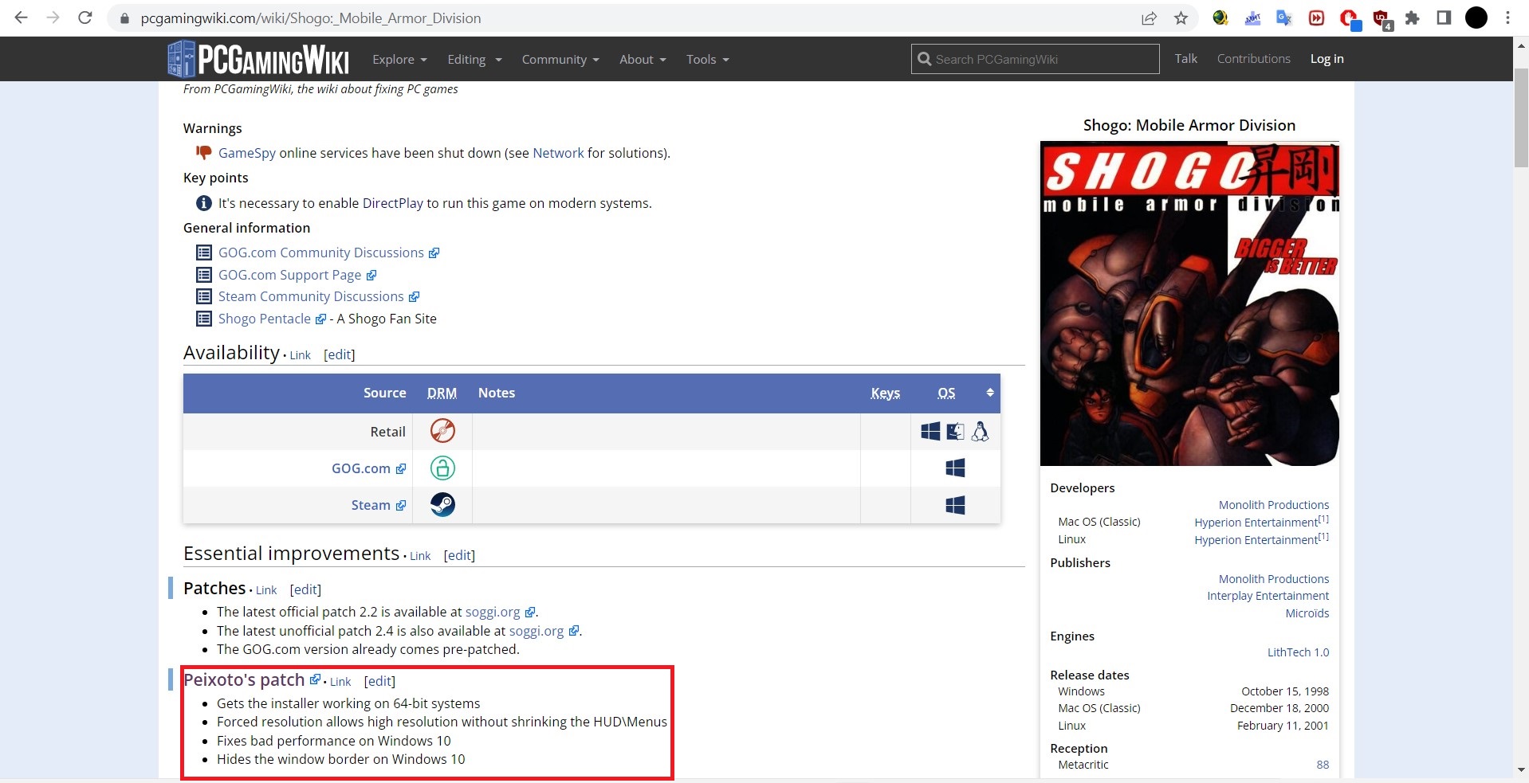
Task: Click Log in
Action: click(x=1327, y=59)
